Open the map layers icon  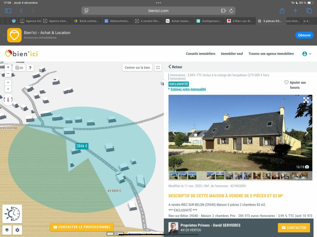point(7,230)
